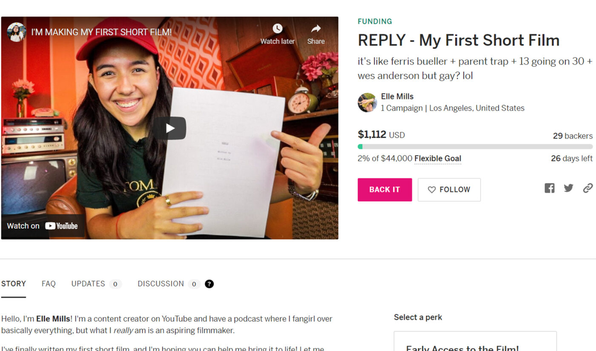
Task: View the Flexible Goal explanation
Action: pyautogui.click(x=438, y=158)
